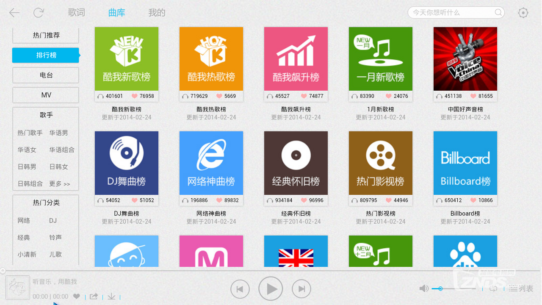Click the heart icon on 中国好声音榜 showing 81655
This screenshot has width=542, height=305.
(473, 96)
